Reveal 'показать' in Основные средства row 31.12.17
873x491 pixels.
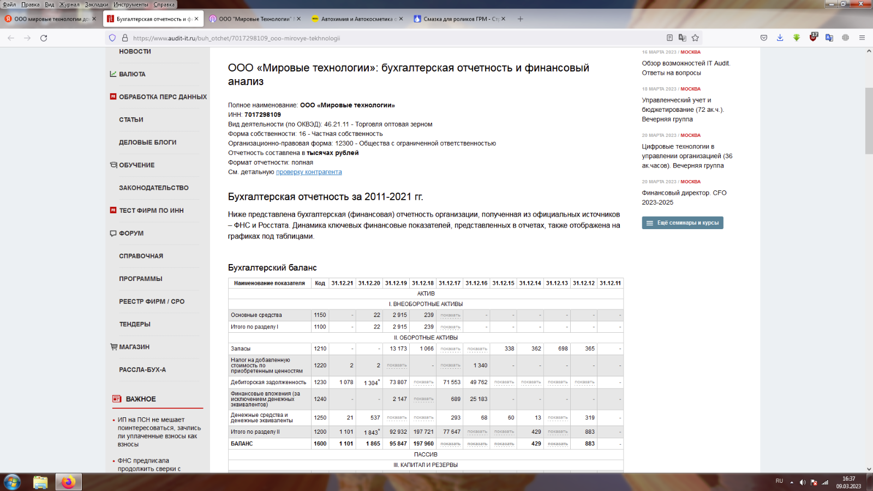pyautogui.click(x=450, y=315)
